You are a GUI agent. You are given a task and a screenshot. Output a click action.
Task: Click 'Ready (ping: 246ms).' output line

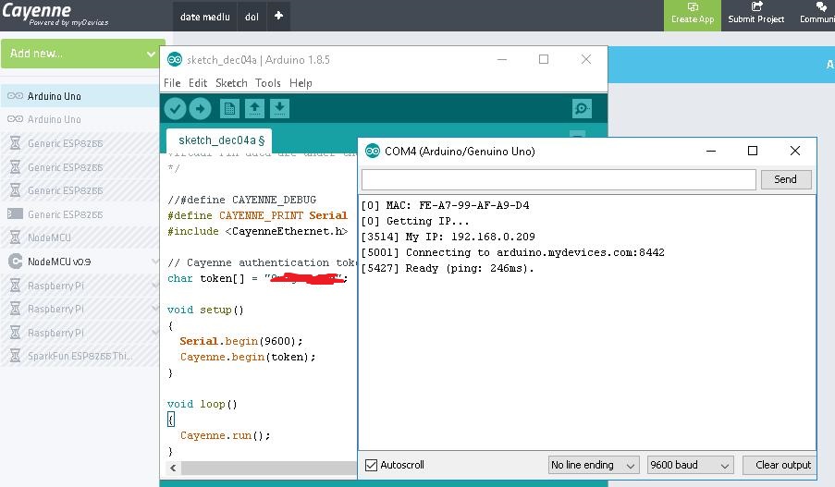(x=448, y=268)
